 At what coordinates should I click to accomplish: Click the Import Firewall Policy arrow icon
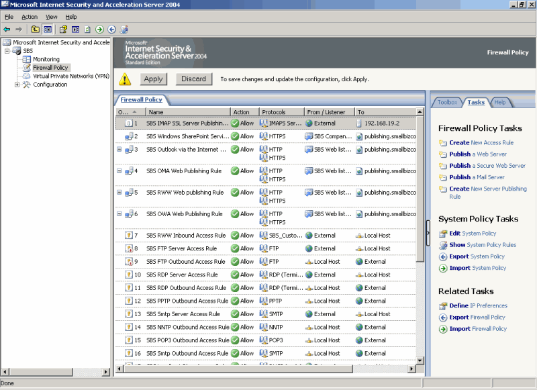[443, 329]
